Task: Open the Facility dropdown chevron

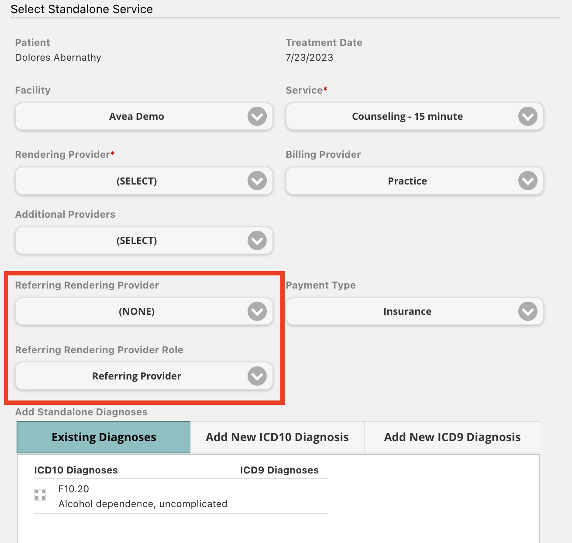Action: 257,116
